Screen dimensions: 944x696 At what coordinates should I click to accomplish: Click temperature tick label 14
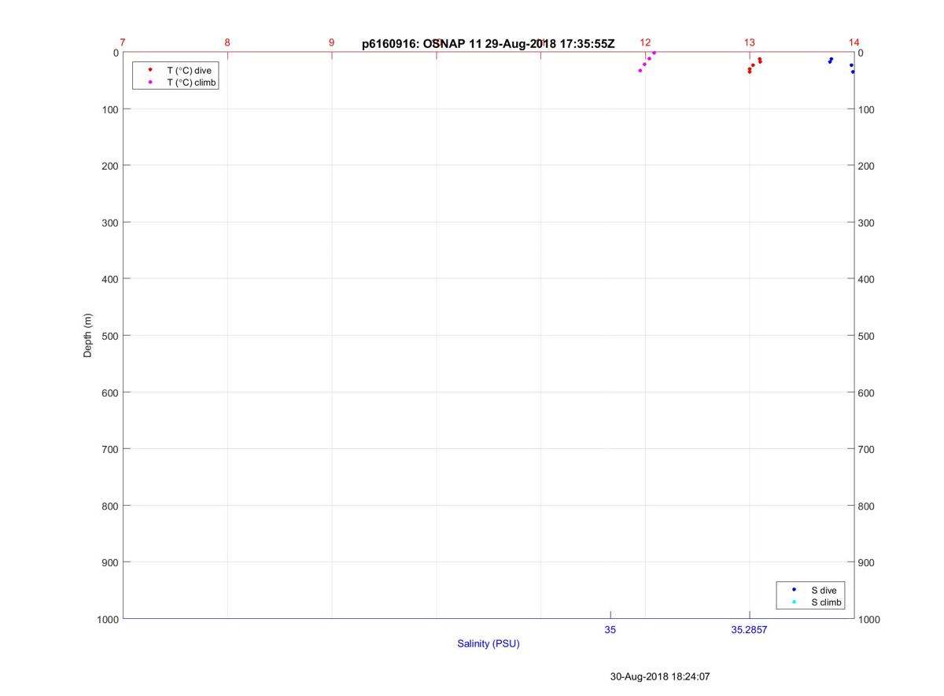click(854, 42)
